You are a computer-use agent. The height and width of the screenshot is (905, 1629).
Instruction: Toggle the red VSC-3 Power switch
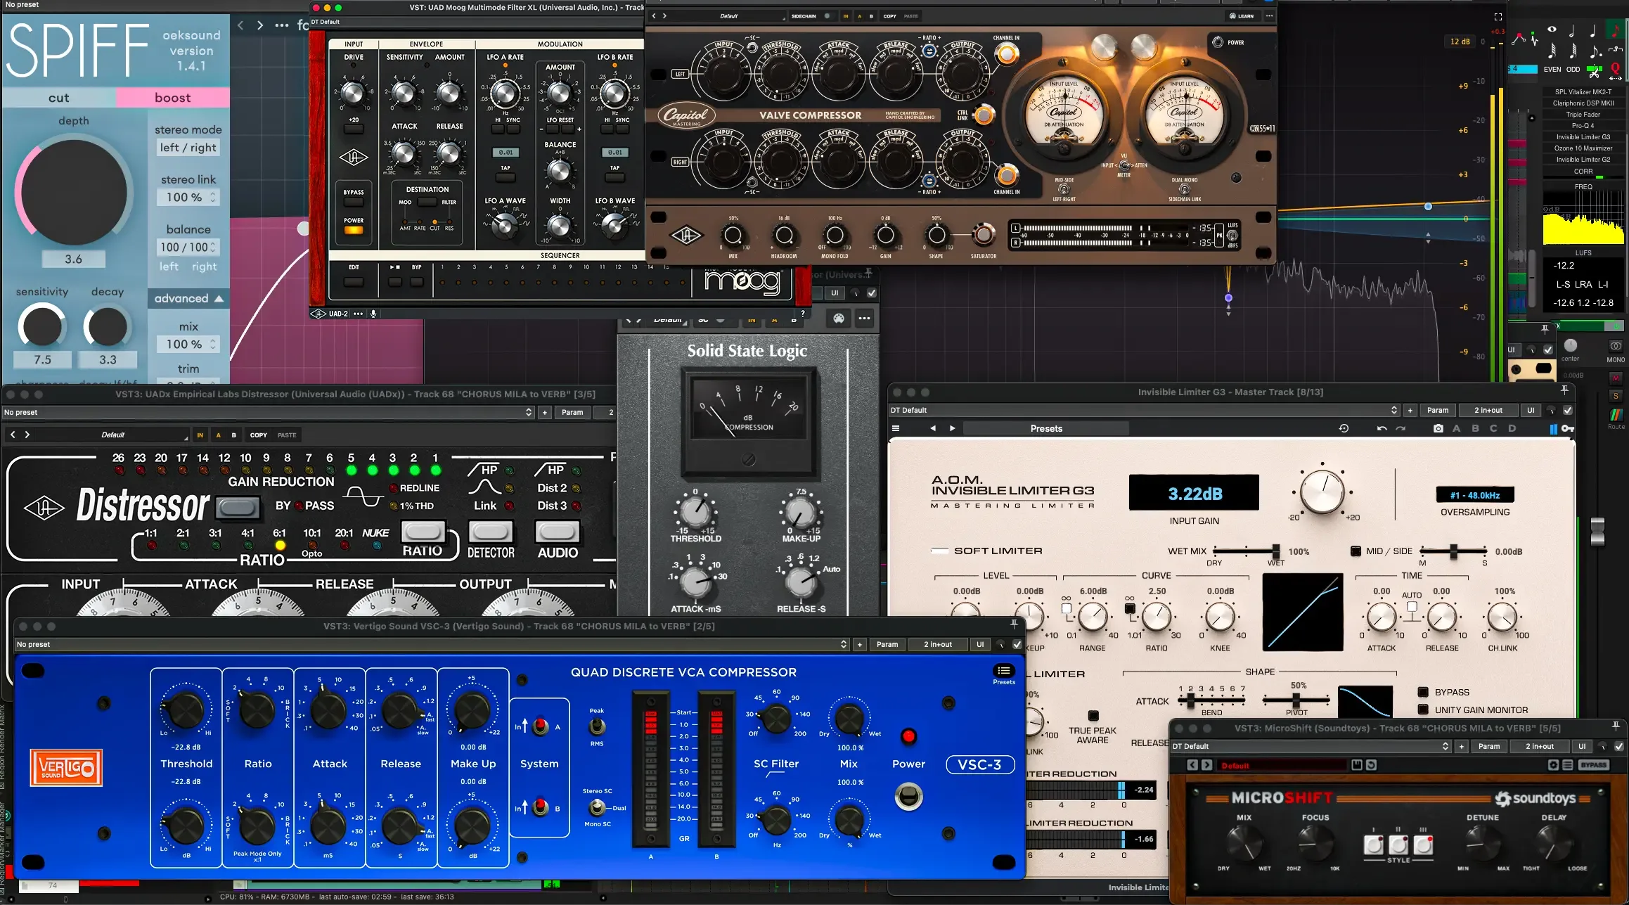click(908, 736)
